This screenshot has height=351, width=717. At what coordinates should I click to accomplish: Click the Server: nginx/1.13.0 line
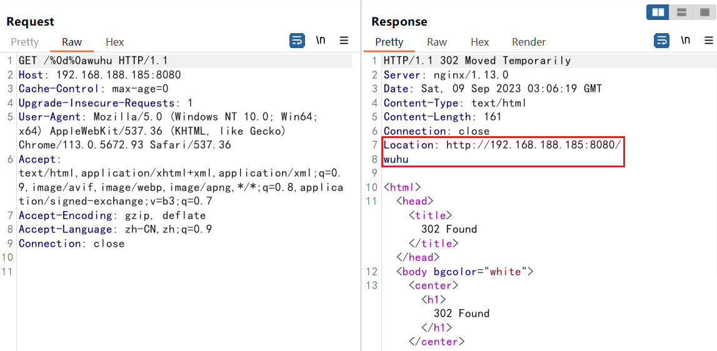tap(446, 75)
